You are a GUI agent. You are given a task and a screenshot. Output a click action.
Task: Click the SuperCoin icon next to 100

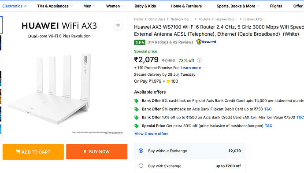coord(168,81)
